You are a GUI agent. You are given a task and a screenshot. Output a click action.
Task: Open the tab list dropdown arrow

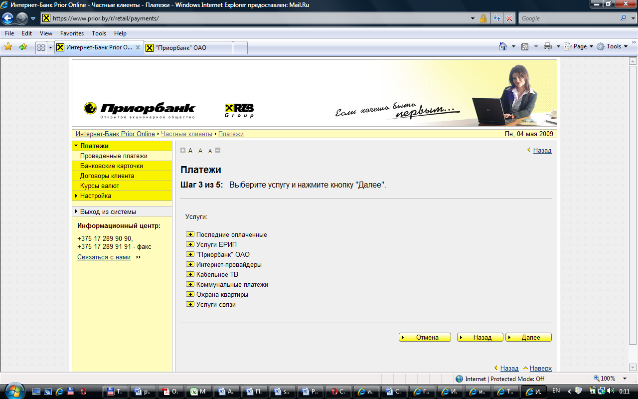(x=50, y=47)
